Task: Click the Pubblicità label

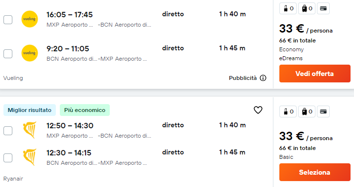Action: (243, 78)
